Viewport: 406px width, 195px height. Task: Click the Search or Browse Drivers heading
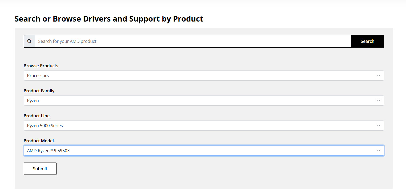pyautogui.click(x=109, y=19)
